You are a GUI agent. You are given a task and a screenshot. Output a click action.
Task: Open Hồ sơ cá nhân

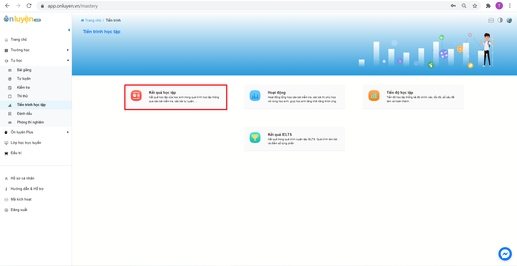(22, 178)
